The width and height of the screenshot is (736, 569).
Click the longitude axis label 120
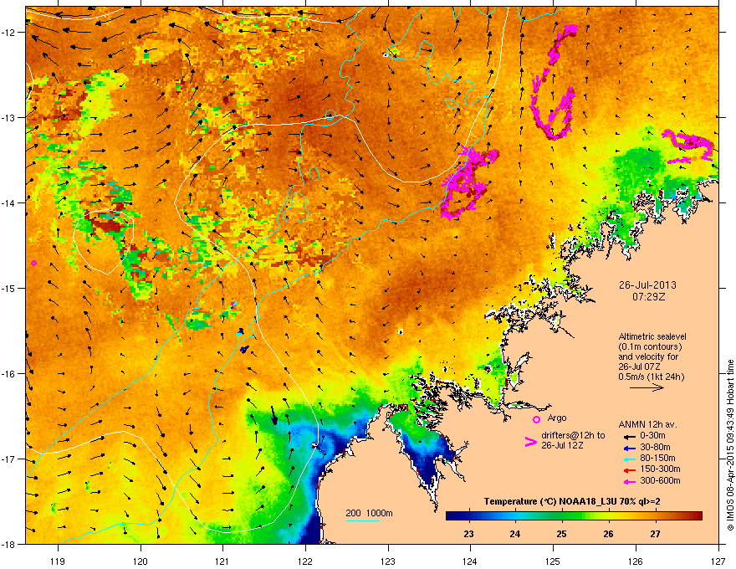click(x=141, y=561)
